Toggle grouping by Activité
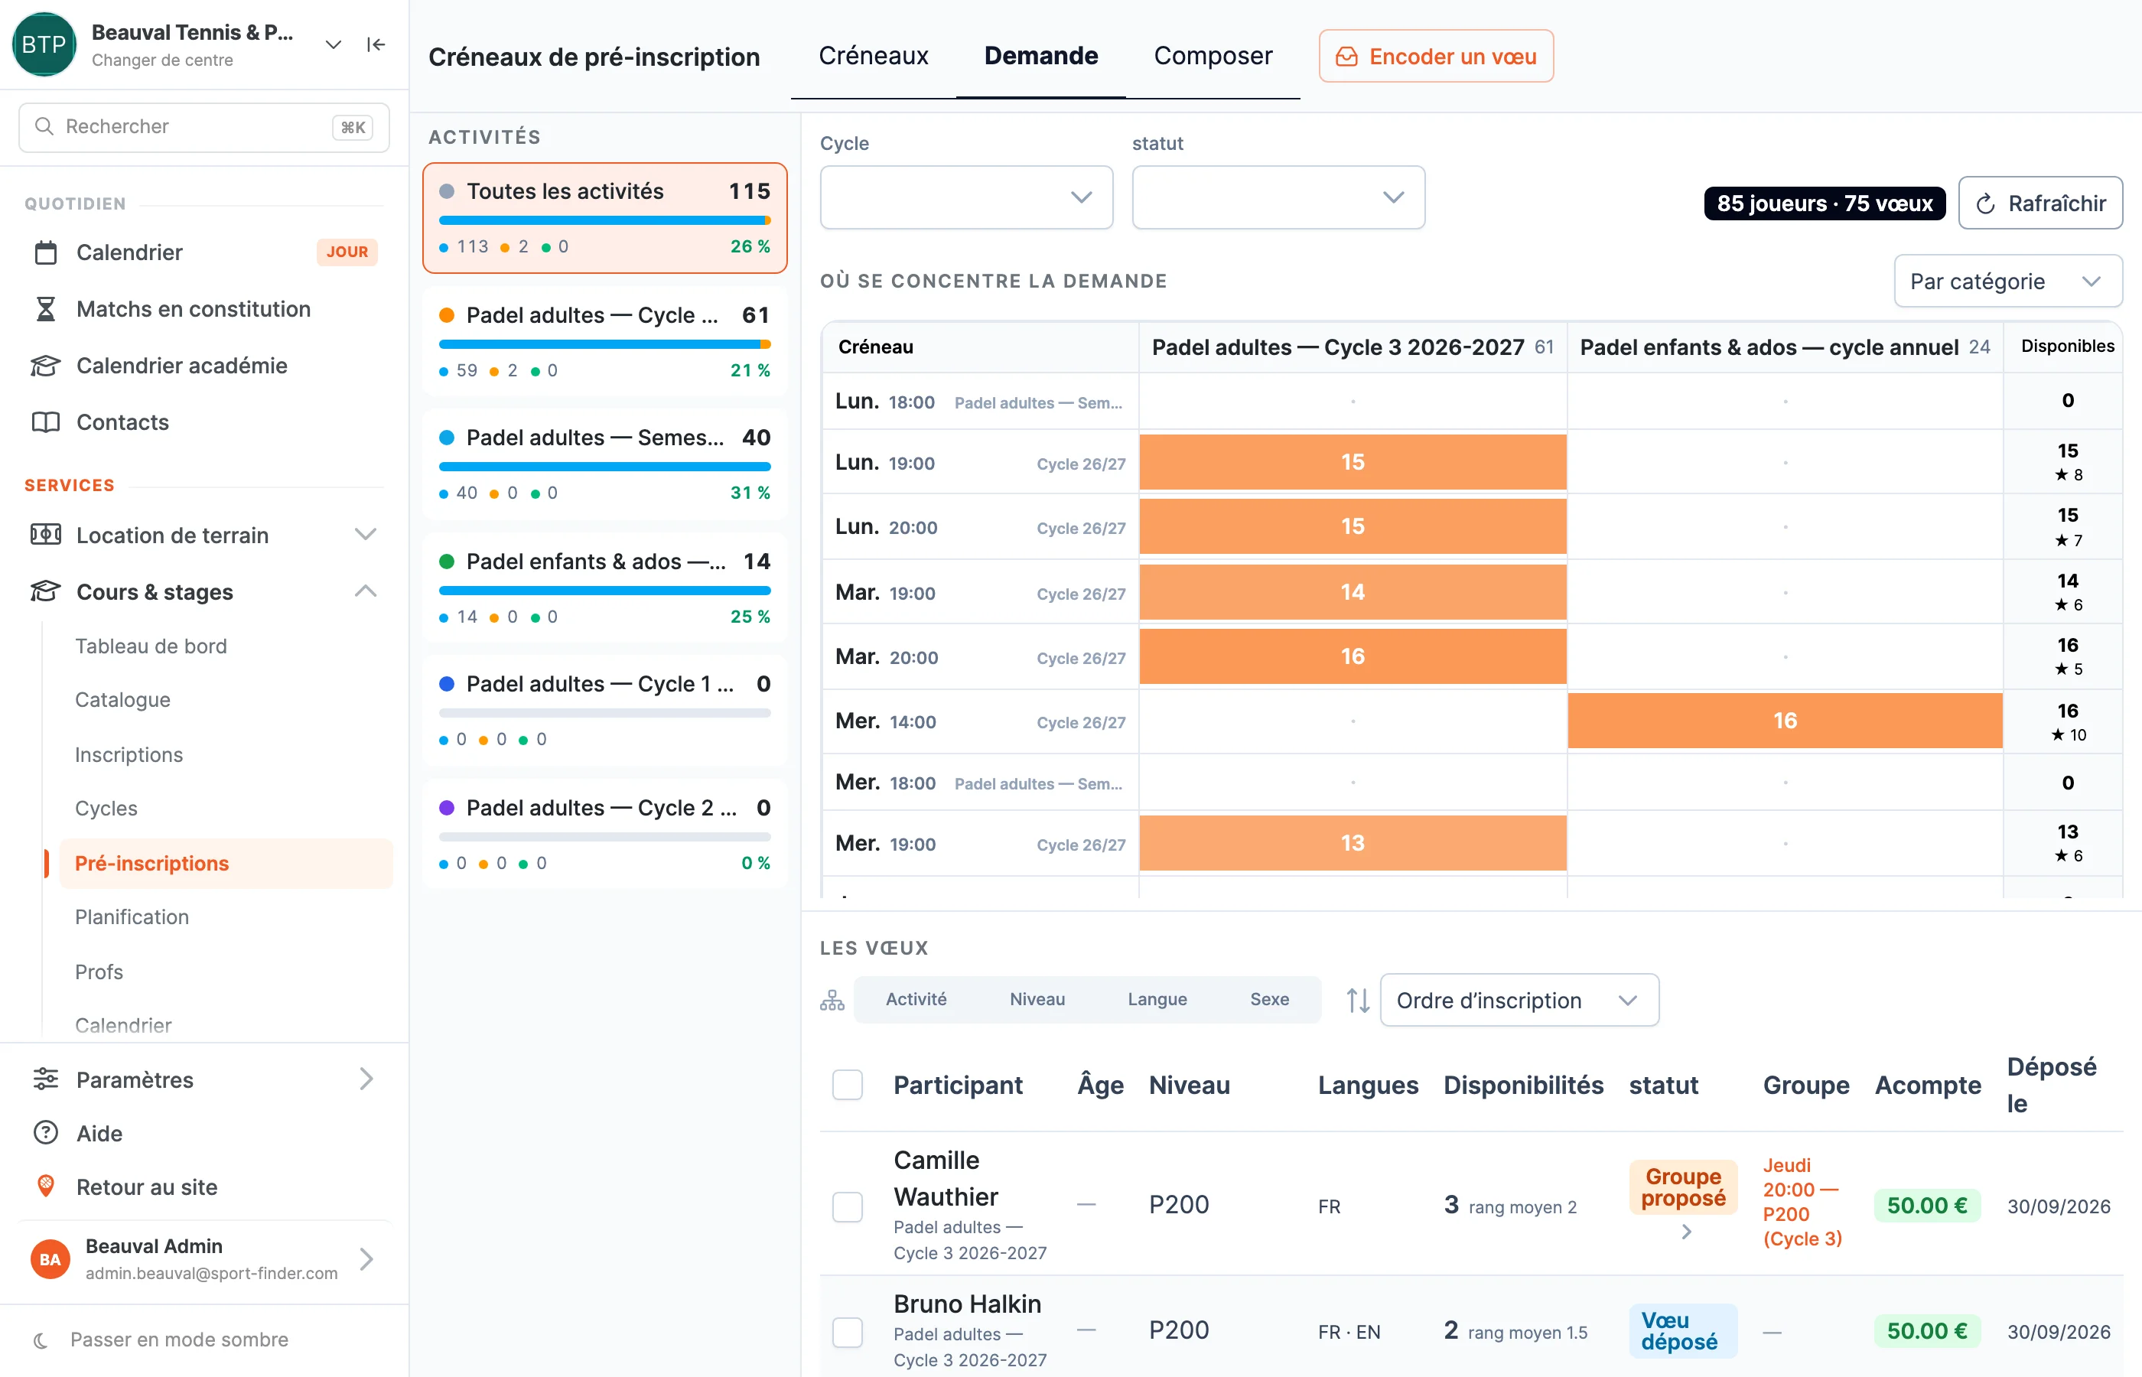Screen dimensions: 2142x1377 [916, 999]
